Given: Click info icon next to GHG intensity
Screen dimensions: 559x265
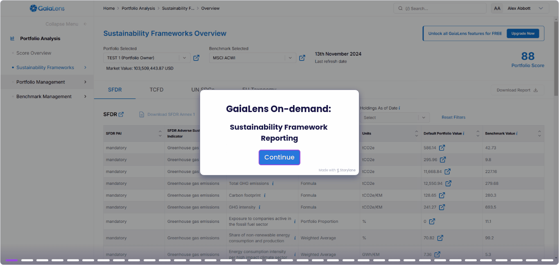Looking at the screenshot, I should [259, 207].
